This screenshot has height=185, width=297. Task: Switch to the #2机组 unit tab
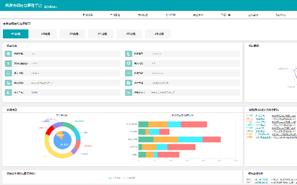(44, 34)
